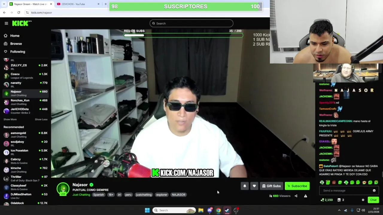Click the Windows taskbar search box
The height and width of the screenshot is (215, 383).
tap(174, 210)
